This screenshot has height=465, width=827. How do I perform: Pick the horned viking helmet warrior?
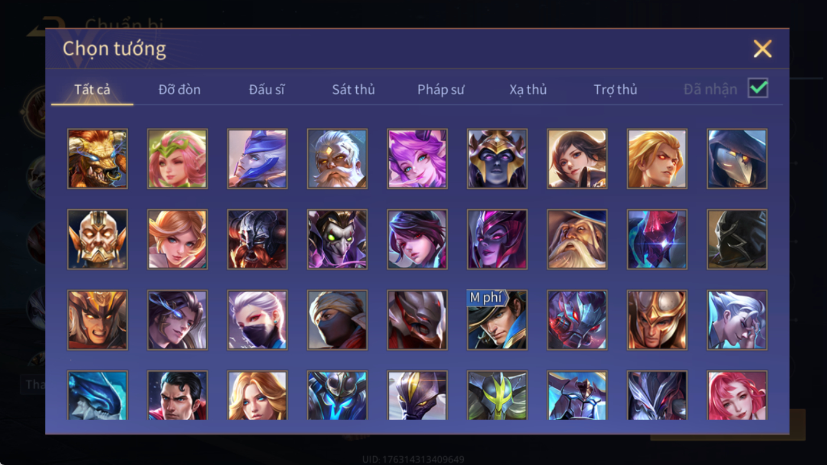pos(258,239)
